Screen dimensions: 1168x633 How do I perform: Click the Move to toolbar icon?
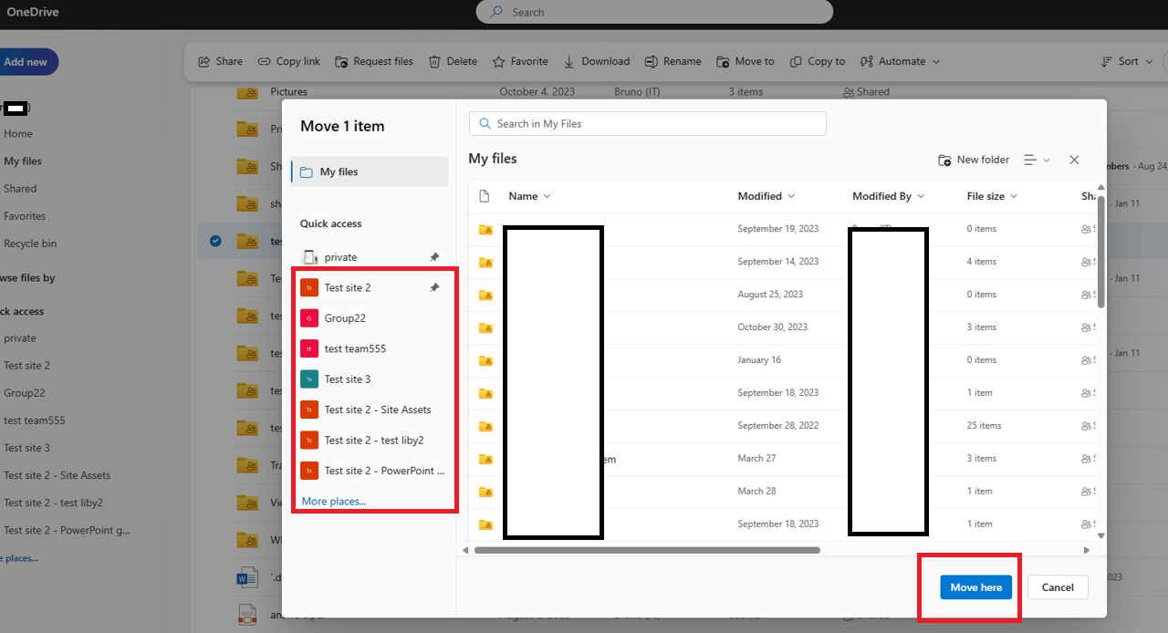tap(723, 61)
